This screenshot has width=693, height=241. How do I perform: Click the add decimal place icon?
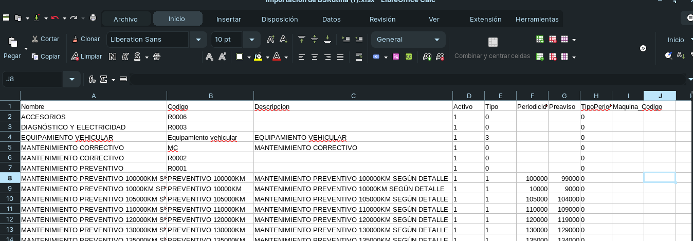click(427, 57)
